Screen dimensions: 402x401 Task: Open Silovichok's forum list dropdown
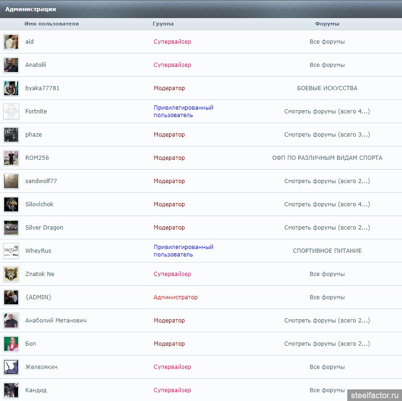[327, 204]
